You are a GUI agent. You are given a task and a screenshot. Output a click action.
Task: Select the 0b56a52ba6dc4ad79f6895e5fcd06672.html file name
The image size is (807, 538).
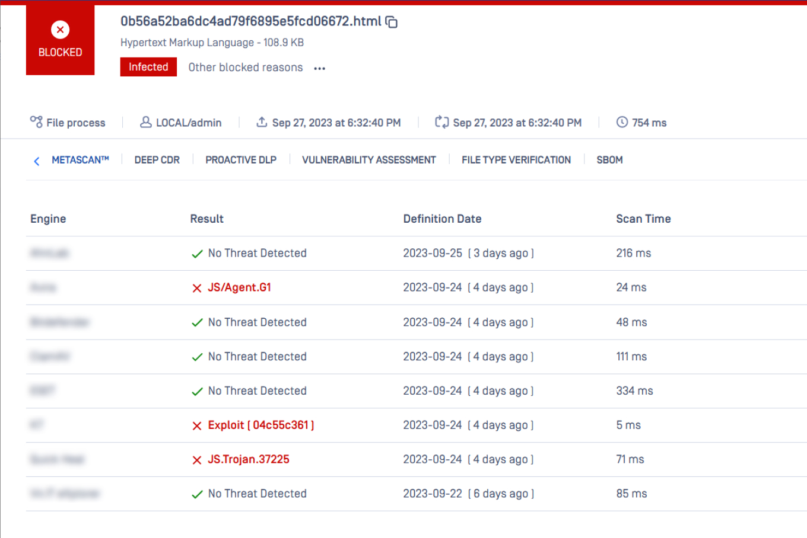pos(249,21)
